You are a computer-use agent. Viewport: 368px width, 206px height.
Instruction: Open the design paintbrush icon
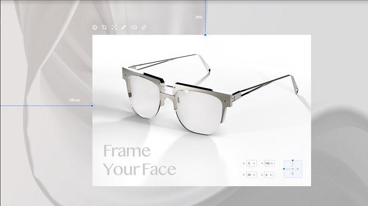(123, 27)
